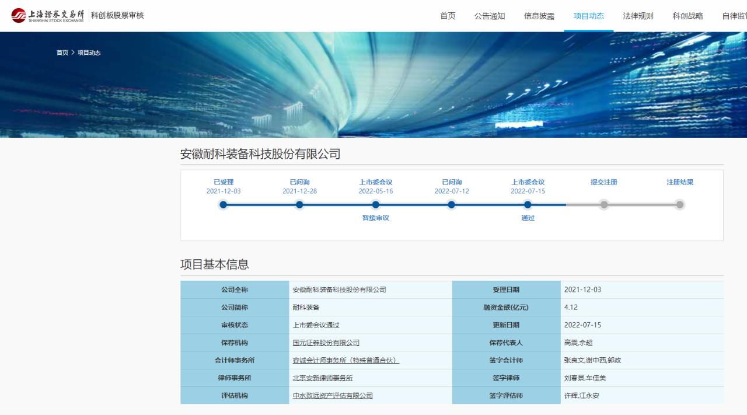Click the 保荐机构 label cell
The width and height of the screenshot is (747, 415).
pos(235,343)
